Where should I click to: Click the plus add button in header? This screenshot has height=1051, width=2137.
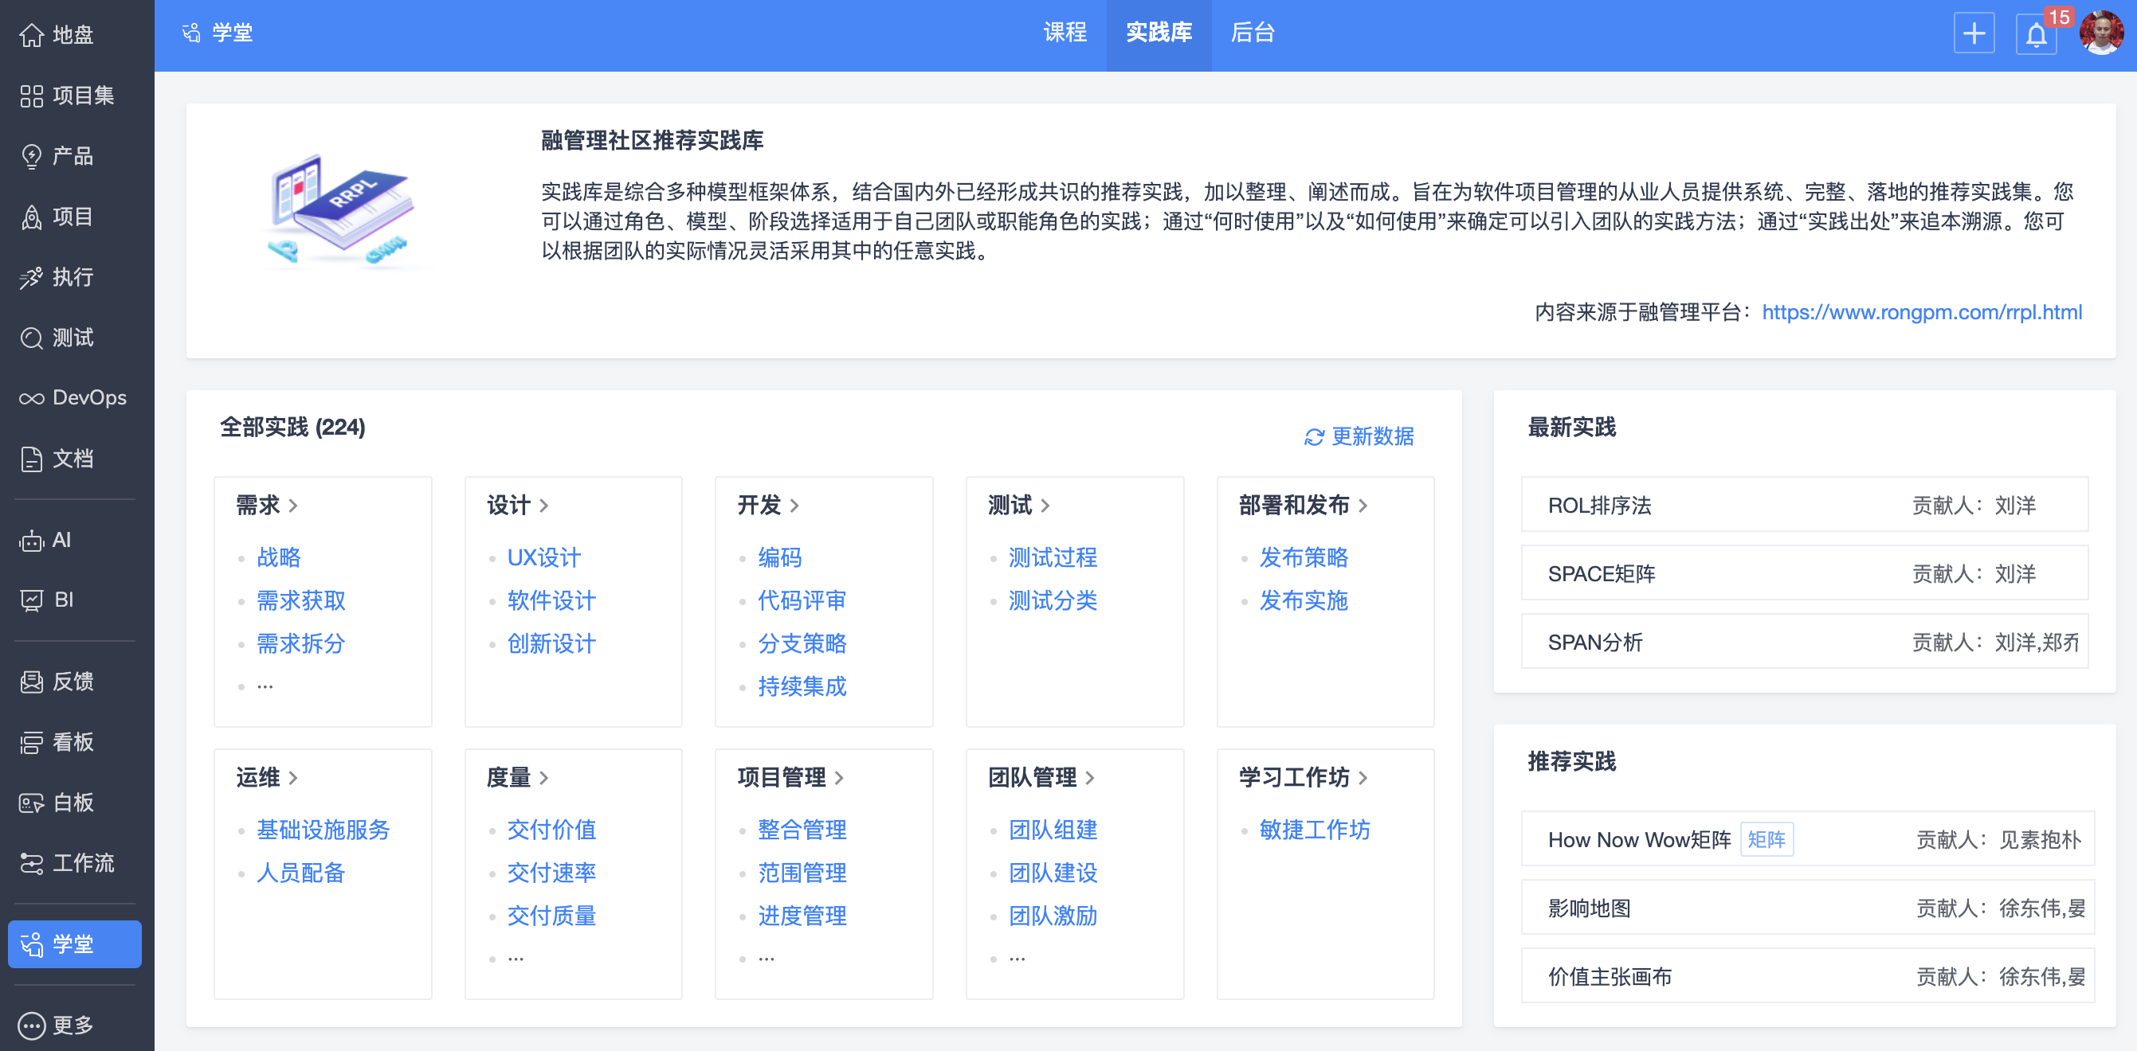click(1974, 35)
